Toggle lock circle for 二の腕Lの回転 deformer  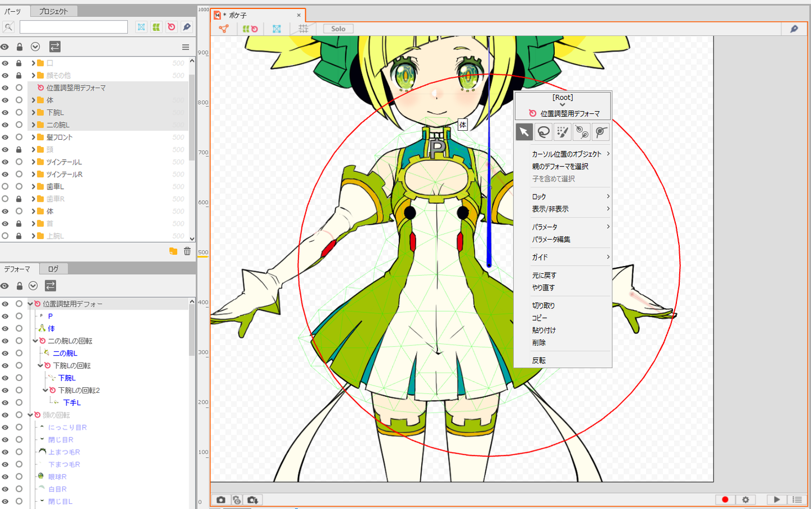(19, 341)
